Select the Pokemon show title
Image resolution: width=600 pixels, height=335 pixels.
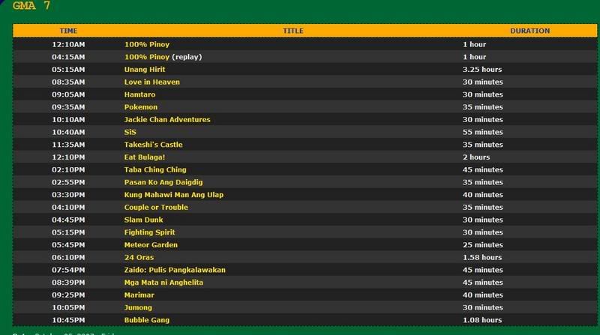click(x=141, y=107)
